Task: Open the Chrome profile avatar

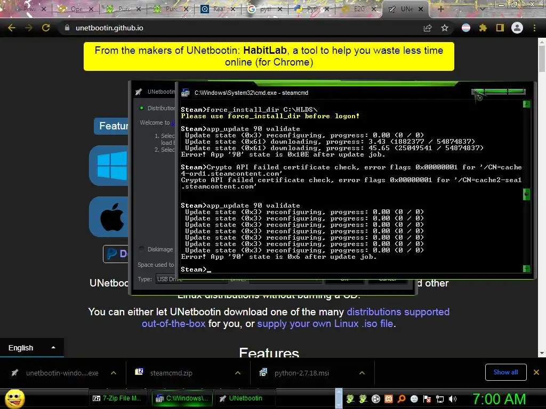Action: point(517,28)
